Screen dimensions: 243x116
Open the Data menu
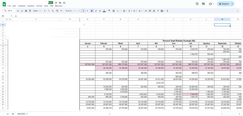(x=46, y=6)
